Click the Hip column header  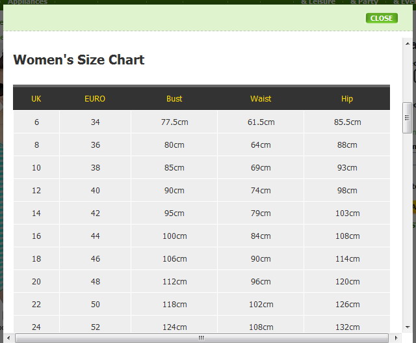tap(347, 99)
